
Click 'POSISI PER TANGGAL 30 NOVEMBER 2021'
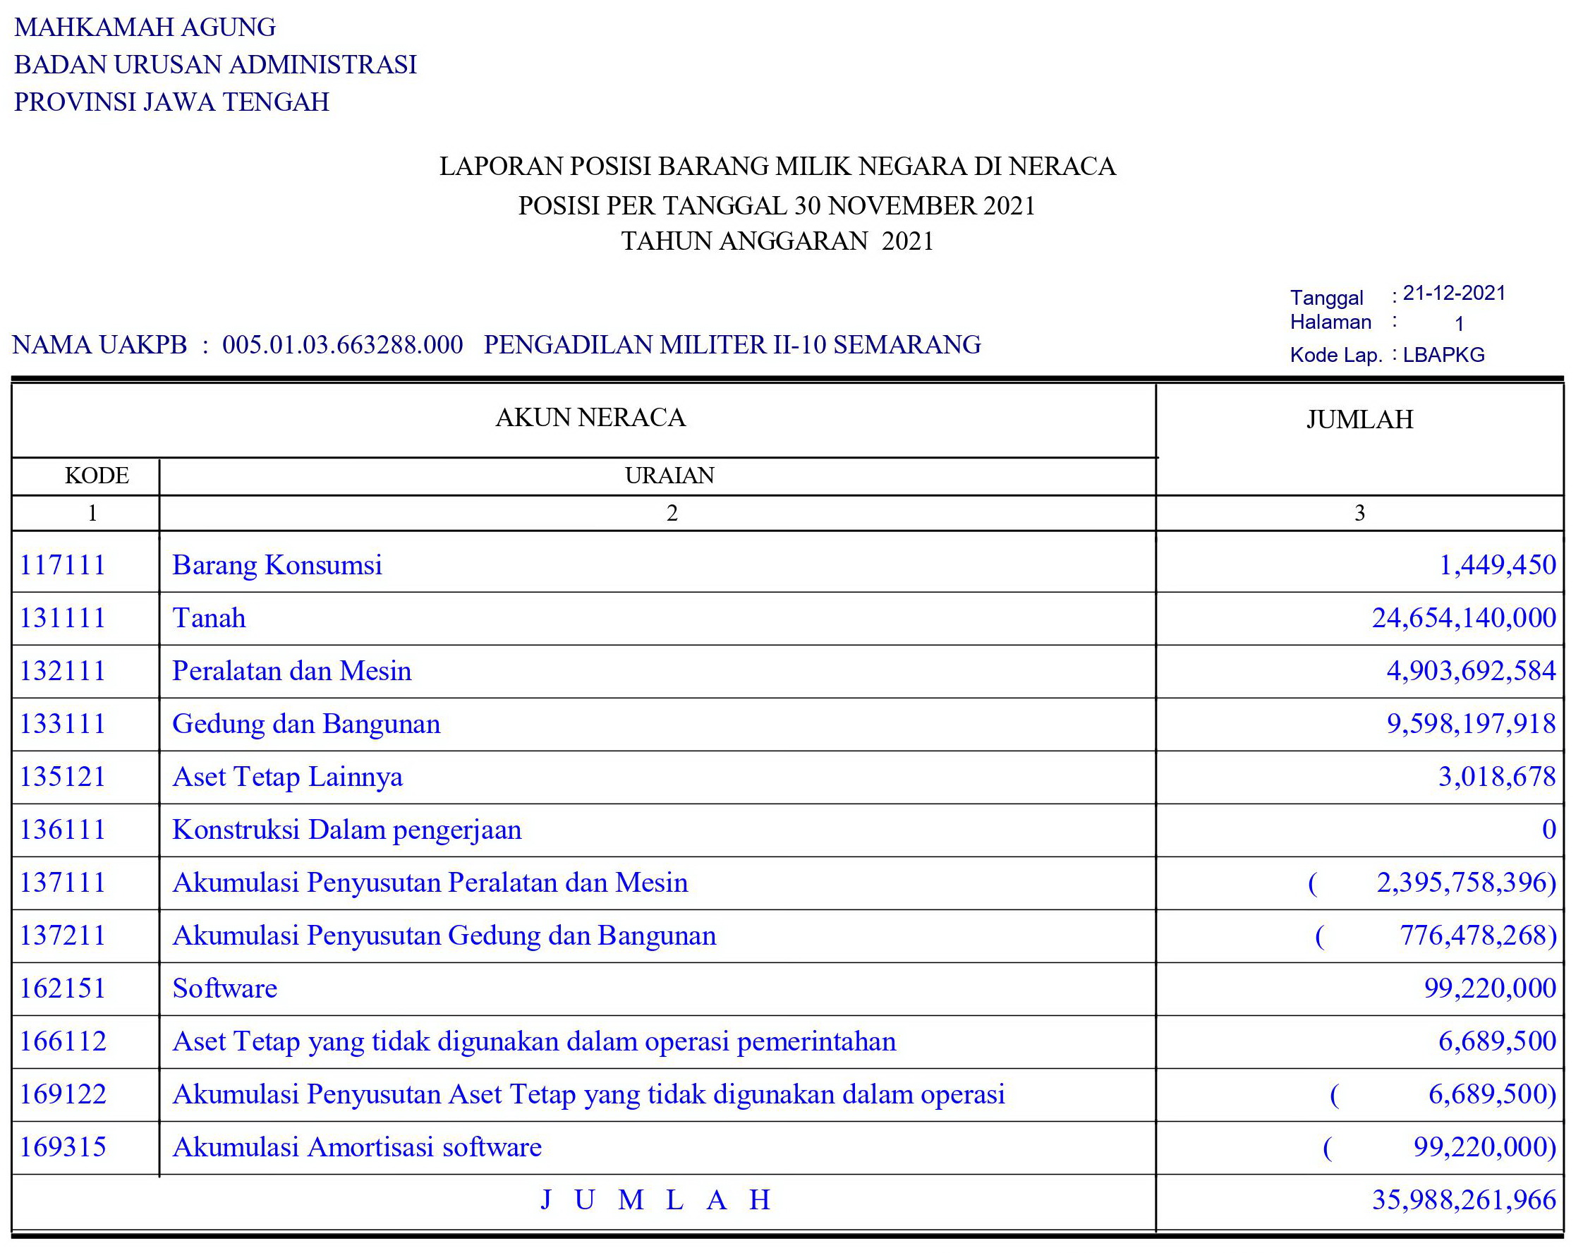click(777, 205)
